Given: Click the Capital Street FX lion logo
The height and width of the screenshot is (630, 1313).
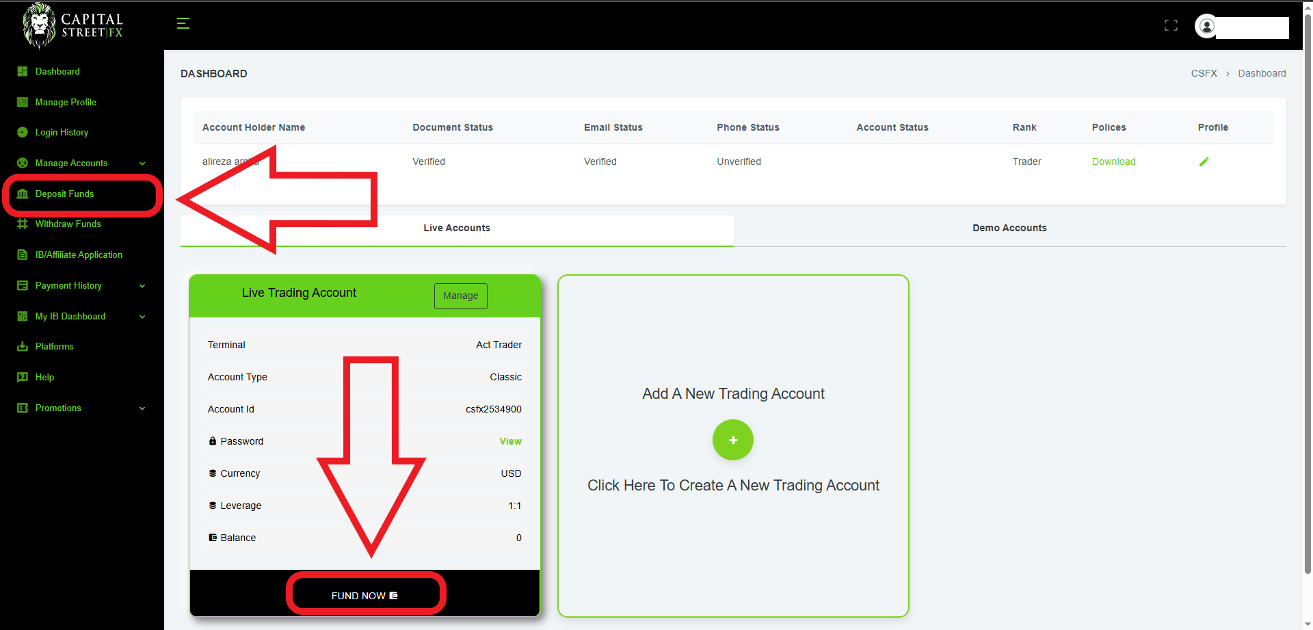Looking at the screenshot, I should point(72,25).
